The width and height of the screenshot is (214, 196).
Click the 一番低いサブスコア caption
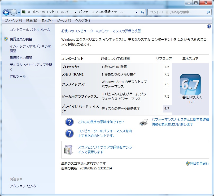(190, 99)
